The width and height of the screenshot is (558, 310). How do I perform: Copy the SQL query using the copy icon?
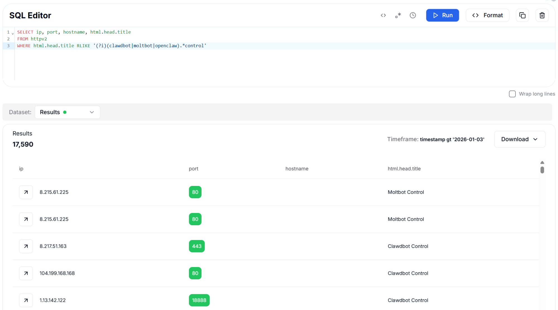[522, 15]
